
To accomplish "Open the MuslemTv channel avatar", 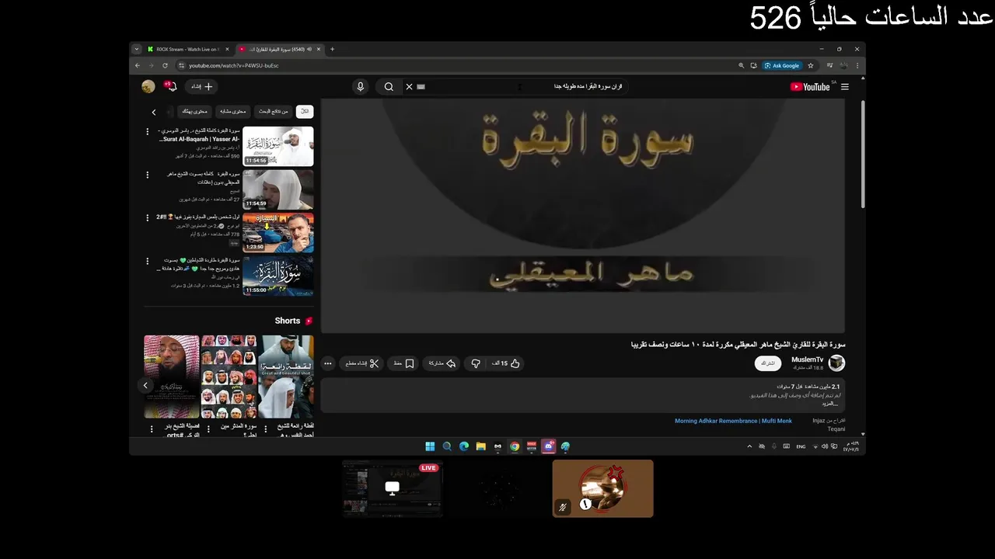I will pos(836,363).
